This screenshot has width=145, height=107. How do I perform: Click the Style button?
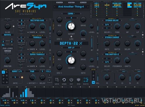[59, 2]
